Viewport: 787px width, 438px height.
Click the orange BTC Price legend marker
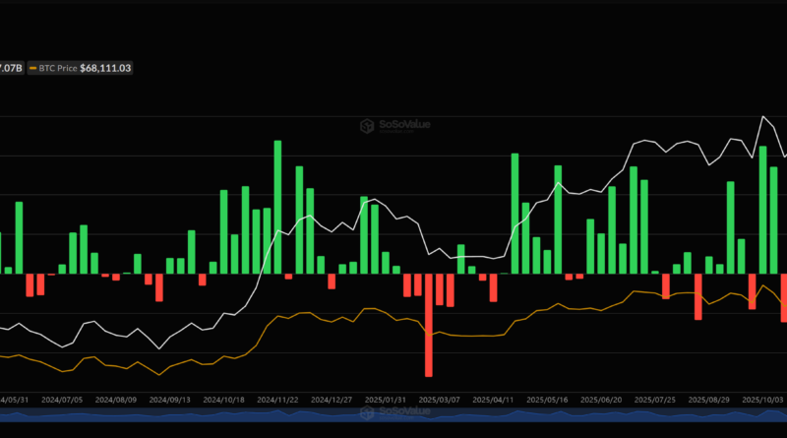tap(35, 68)
